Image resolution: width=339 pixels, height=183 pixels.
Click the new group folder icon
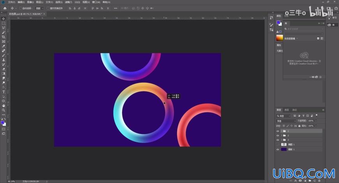point(310,181)
